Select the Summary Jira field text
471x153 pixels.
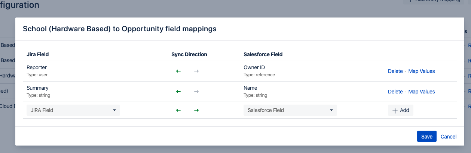[37, 88]
